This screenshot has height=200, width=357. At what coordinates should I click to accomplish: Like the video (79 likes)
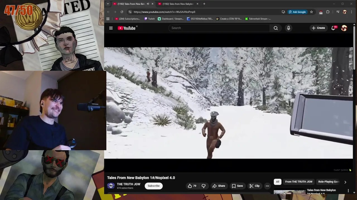coord(192,186)
